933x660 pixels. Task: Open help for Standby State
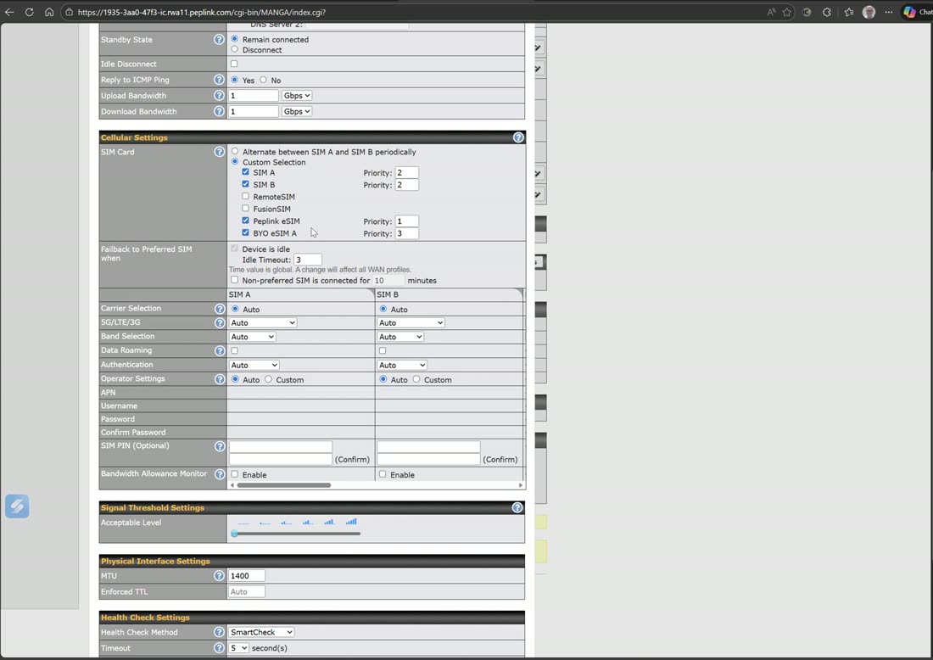point(219,39)
